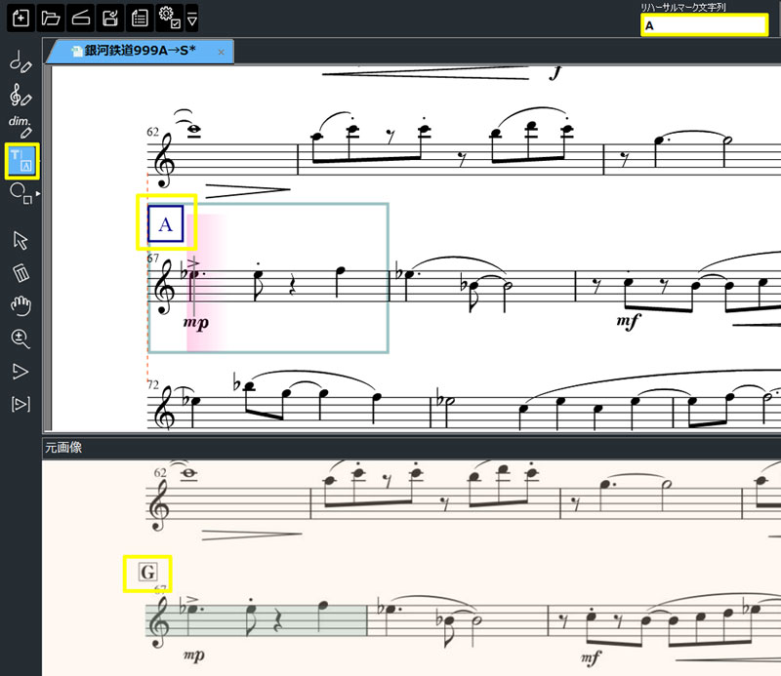
Task: Select the text and rehearsal mark tool
Action: click(x=21, y=161)
